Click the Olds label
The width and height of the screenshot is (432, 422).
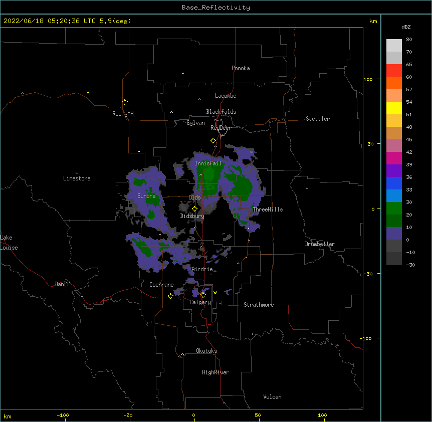(x=194, y=197)
